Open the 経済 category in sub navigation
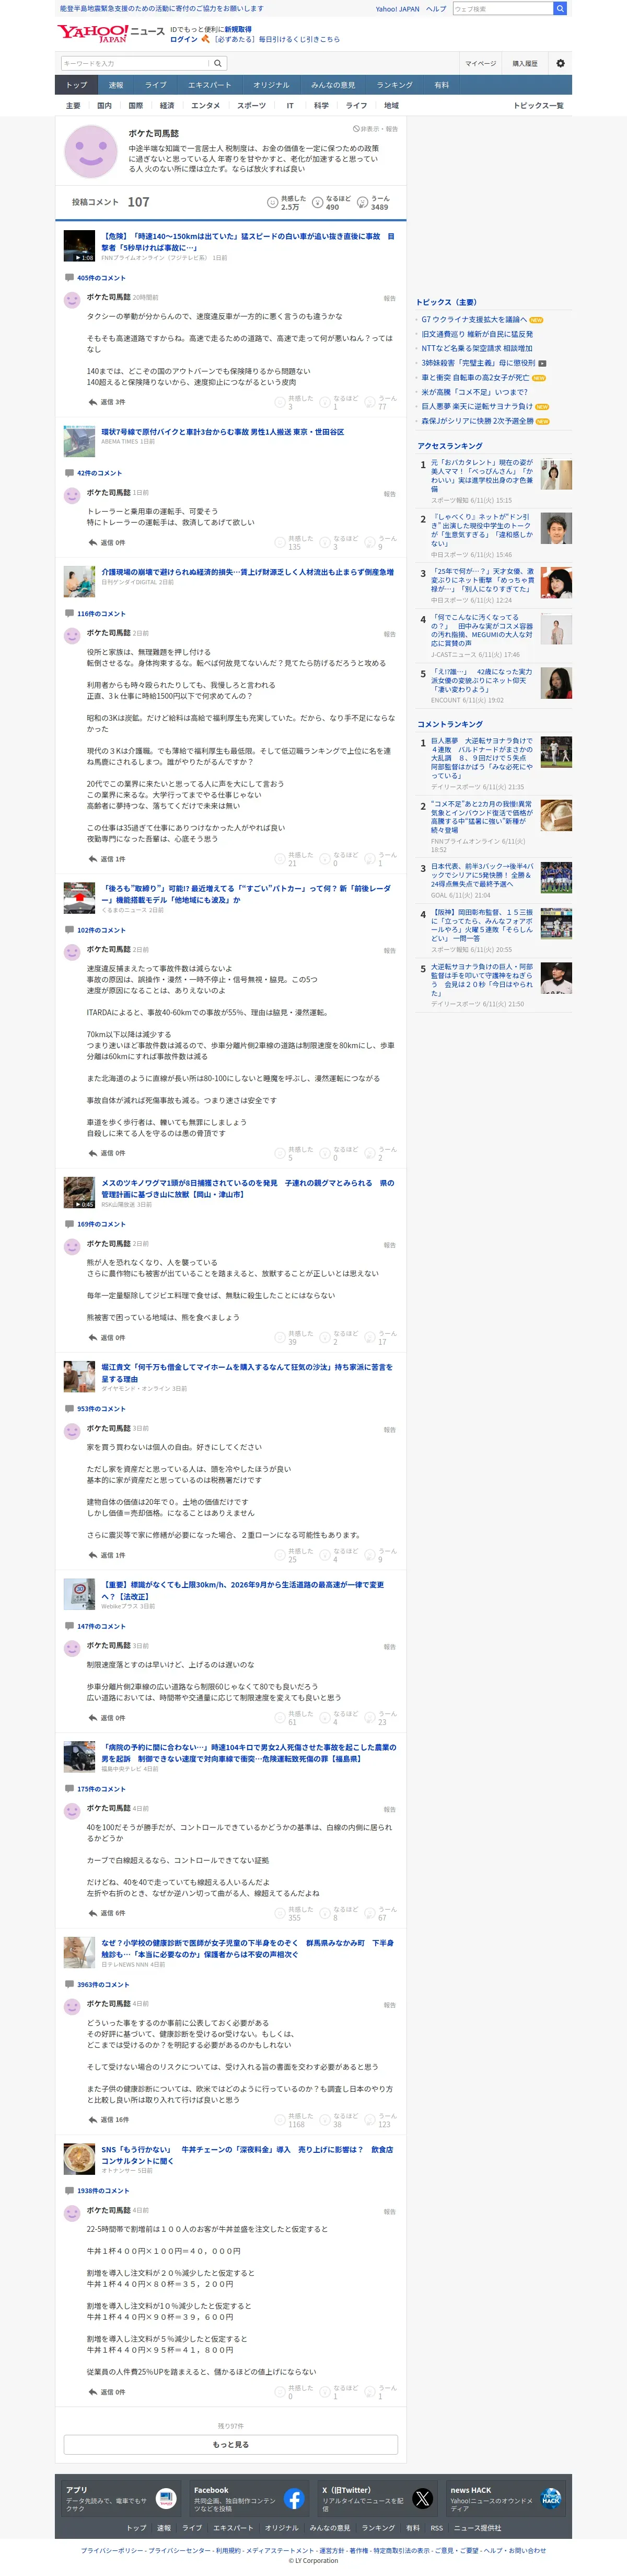This screenshot has width=627, height=2576. [167, 105]
